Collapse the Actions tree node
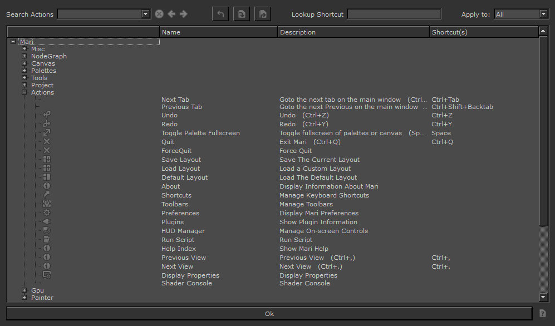This screenshot has height=326, width=555. (x=24, y=92)
